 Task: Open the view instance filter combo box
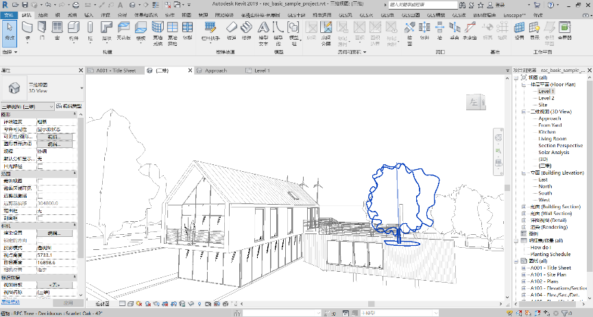27,107
